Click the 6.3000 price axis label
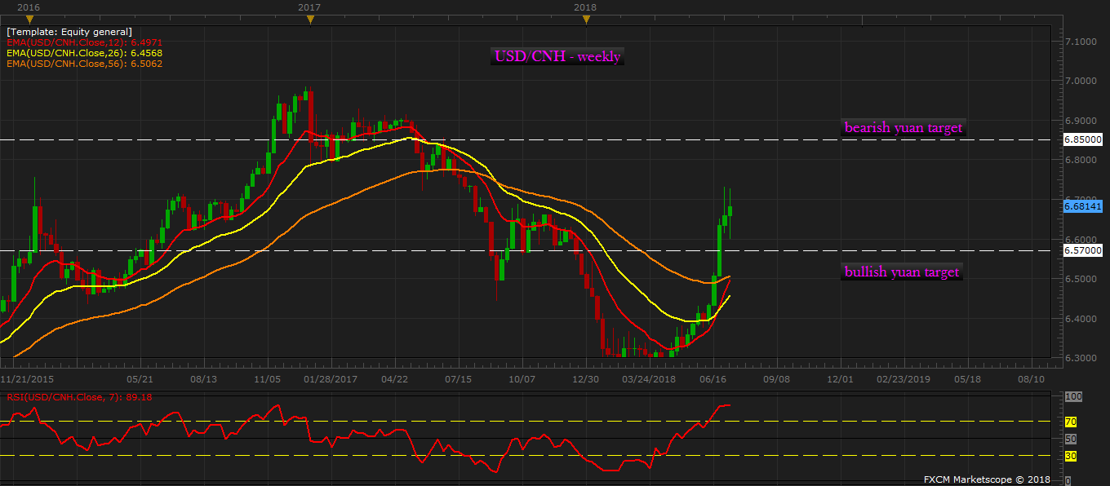The image size is (1110, 486). 1081,358
